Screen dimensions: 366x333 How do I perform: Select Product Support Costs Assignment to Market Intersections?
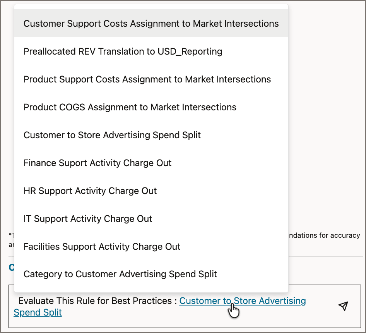[147, 79]
